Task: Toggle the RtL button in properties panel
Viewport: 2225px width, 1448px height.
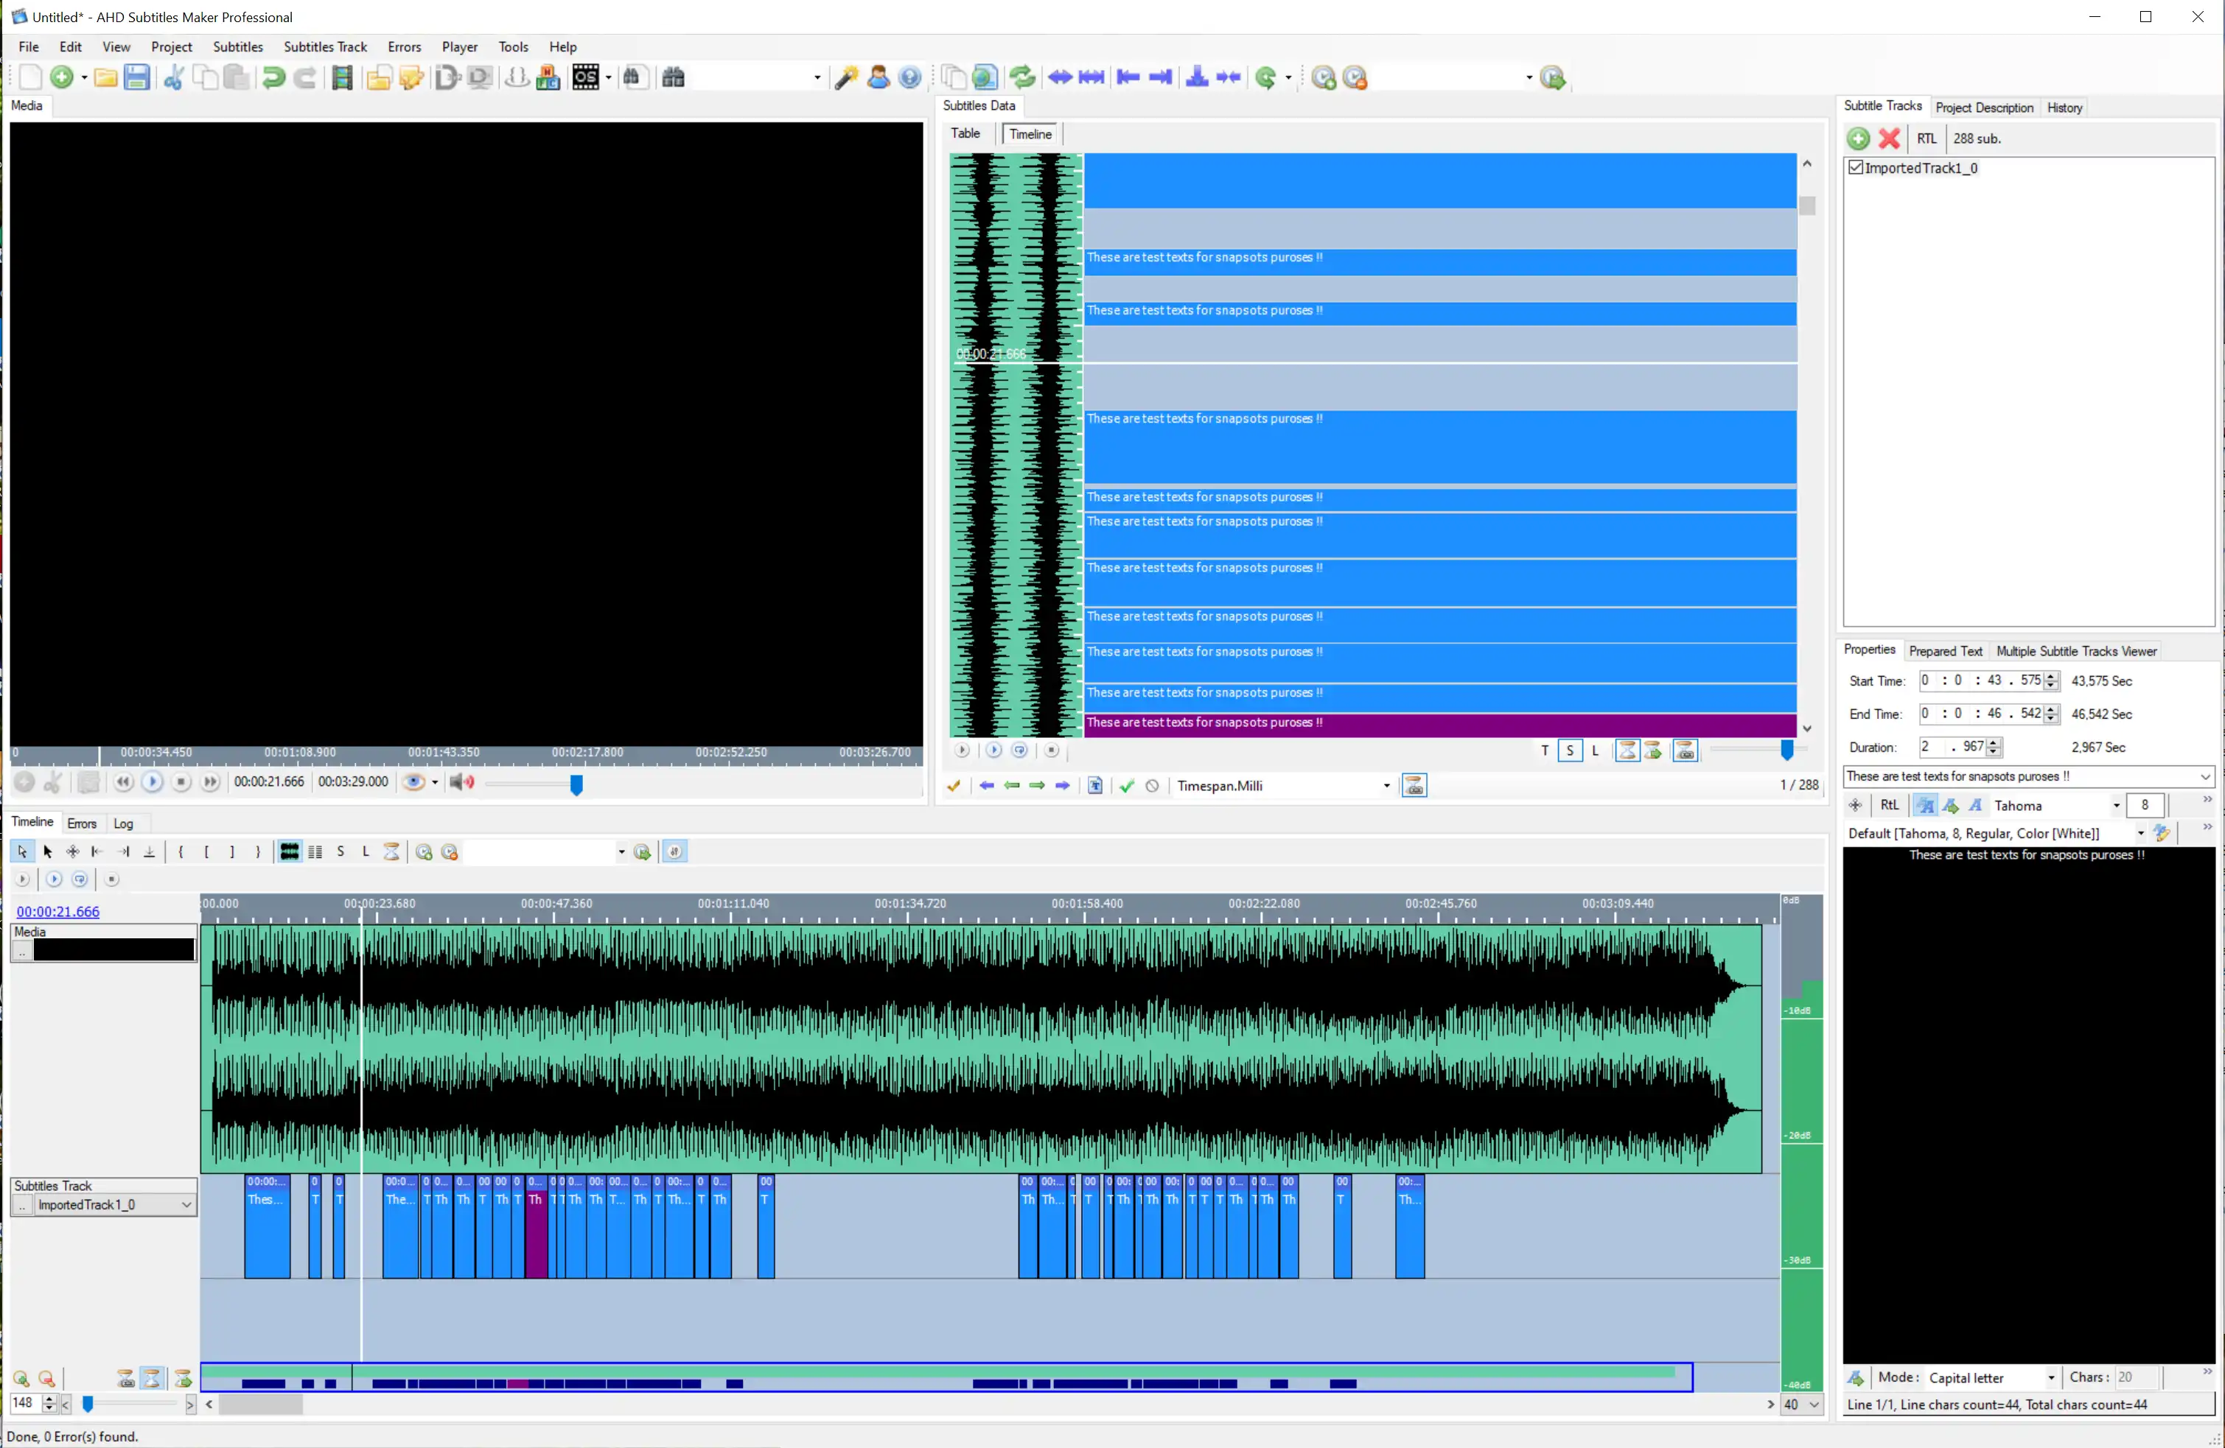Action: (1890, 805)
